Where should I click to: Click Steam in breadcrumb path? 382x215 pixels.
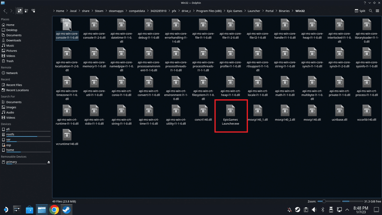99,11
